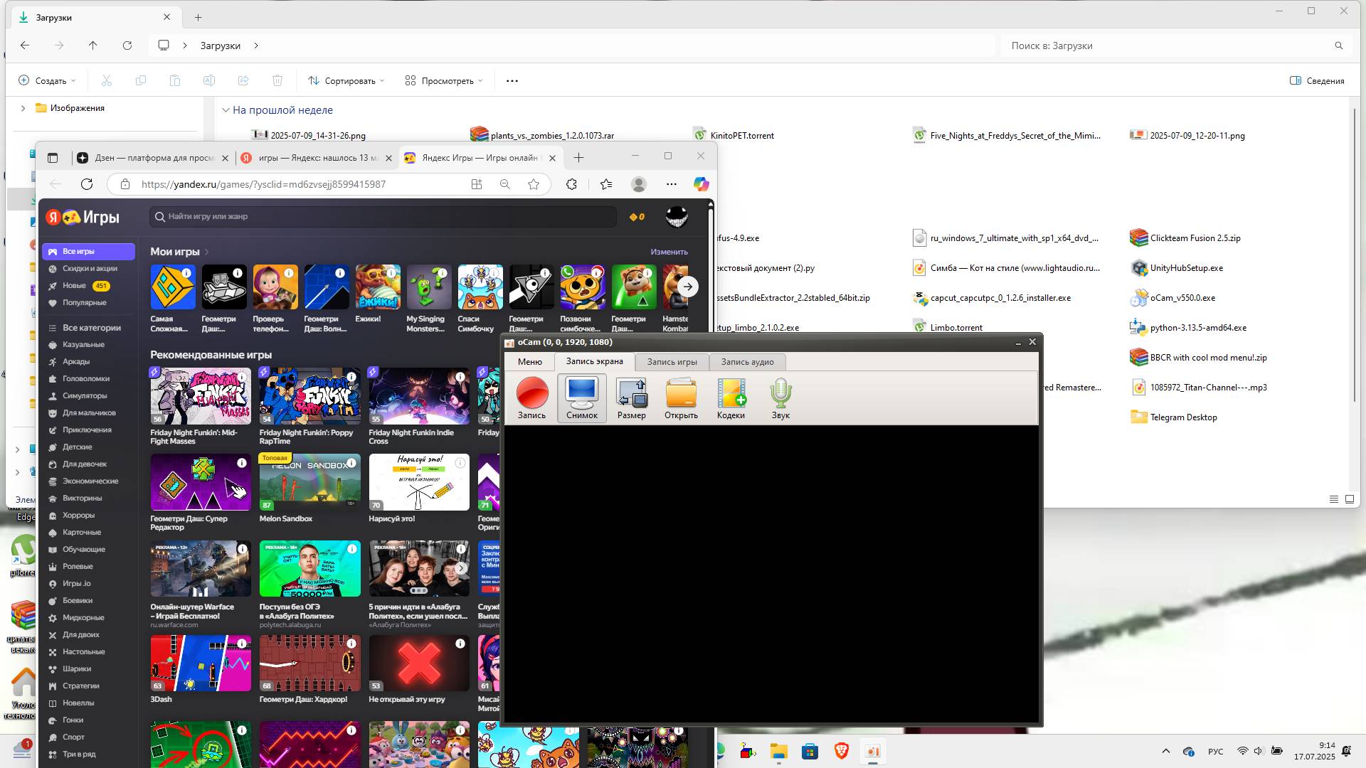Click oCam Звук microphone icon
1366x768 pixels.
click(780, 398)
